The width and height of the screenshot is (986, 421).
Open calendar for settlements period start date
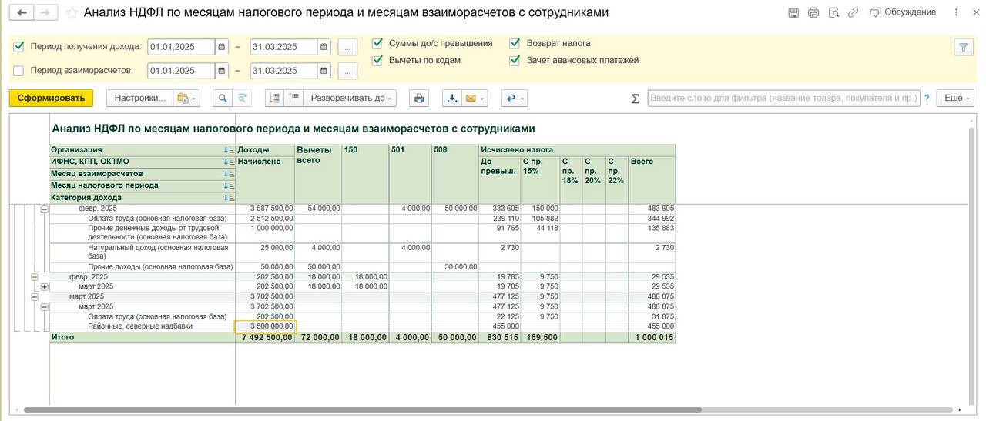coord(221,71)
